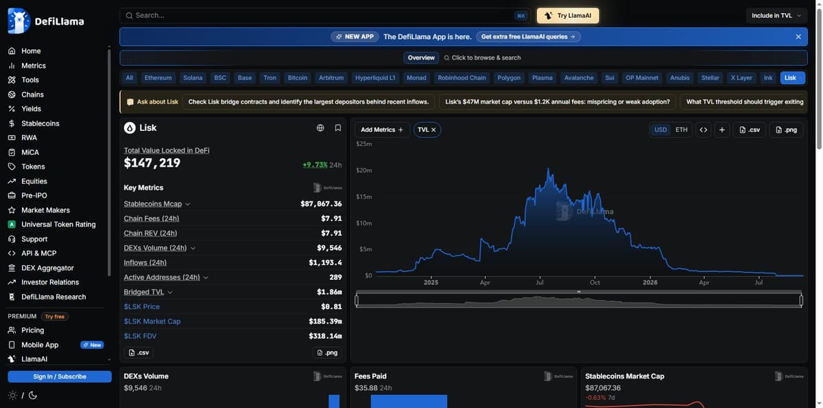Click Ask about Lisk
Screen dimensions: 823x408
152,102
